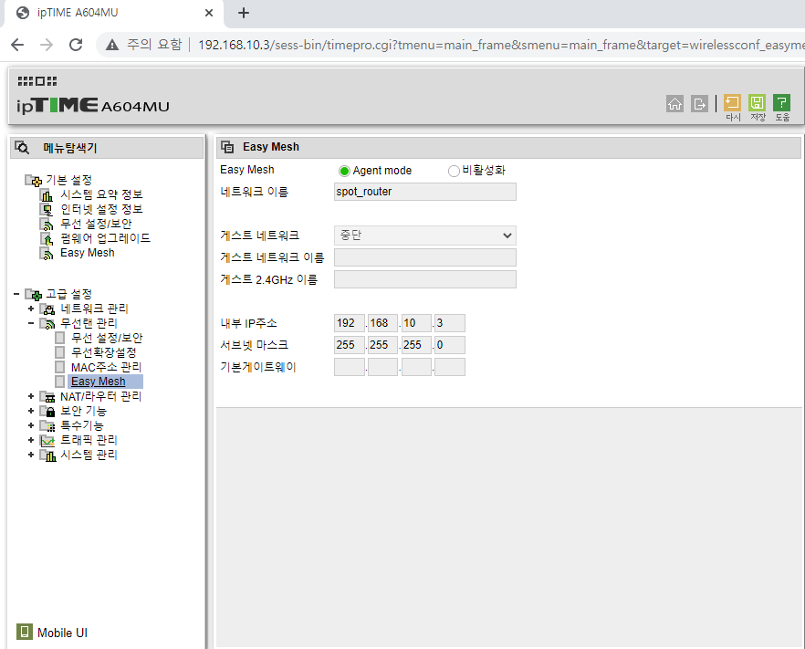Click the 시스템 요약 정보 chart icon
This screenshot has height=649, width=805.
(47, 195)
